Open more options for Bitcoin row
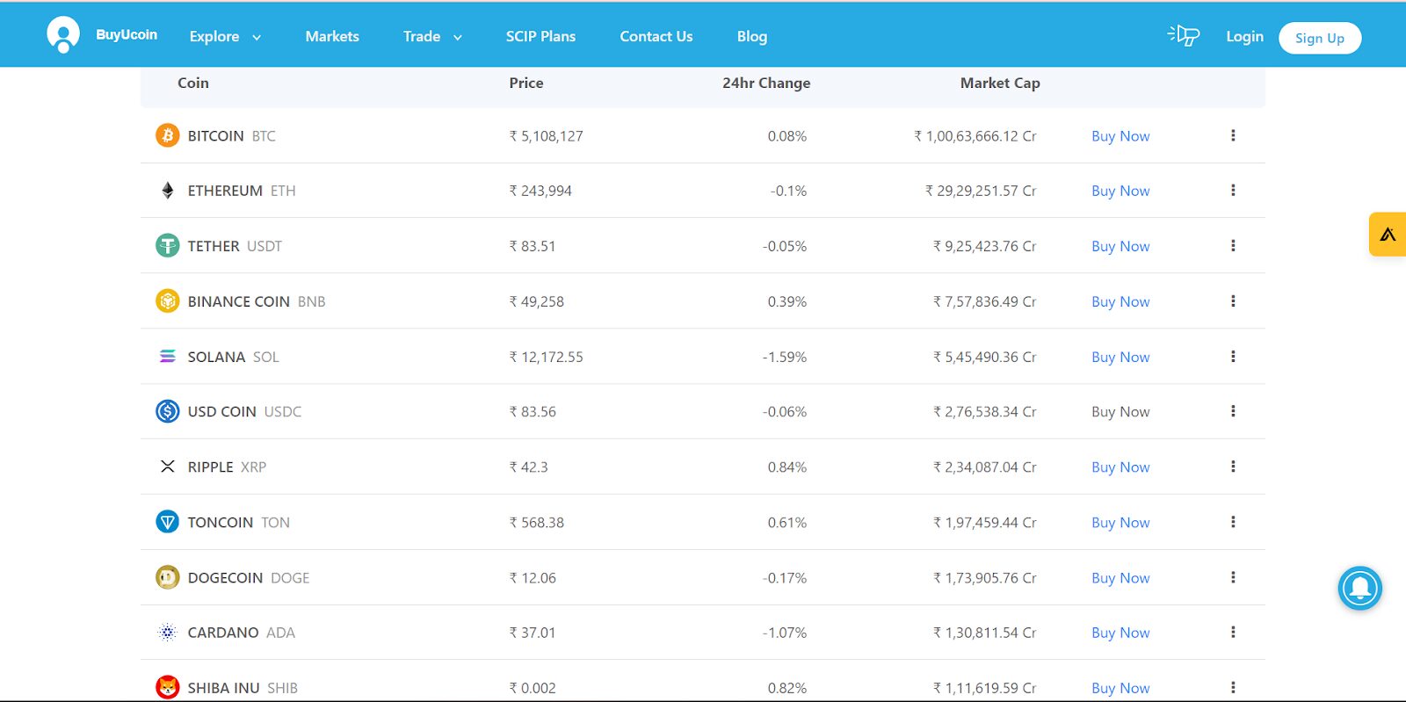Screen dimensions: 1406x702 pos(1233,135)
